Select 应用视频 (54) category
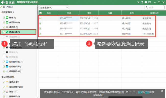 (x=15, y=66)
